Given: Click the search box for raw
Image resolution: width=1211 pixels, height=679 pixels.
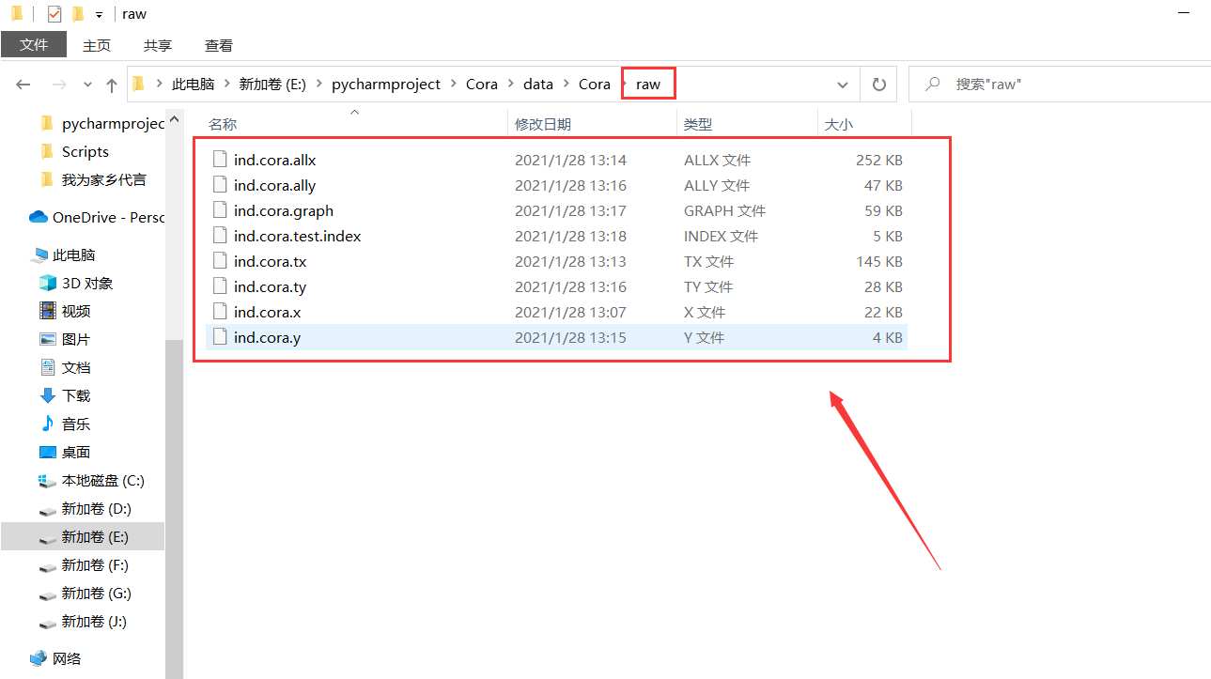Looking at the screenshot, I should tap(1060, 85).
